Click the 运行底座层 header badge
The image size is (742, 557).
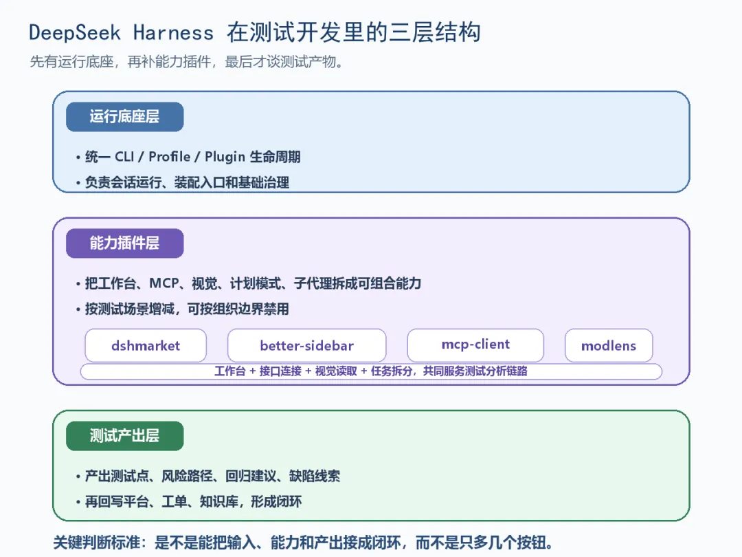[125, 116]
